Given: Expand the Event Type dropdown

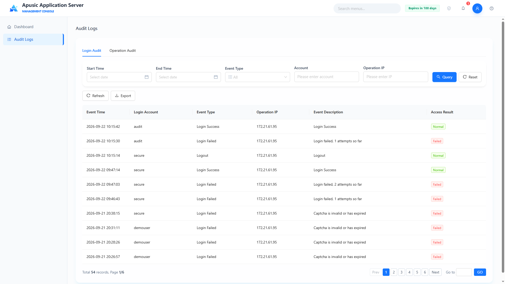Looking at the screenshot, I should click(x=257, y=77).
